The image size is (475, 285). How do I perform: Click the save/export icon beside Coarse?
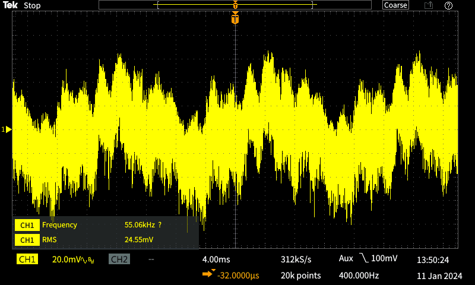tap(428, 5)
